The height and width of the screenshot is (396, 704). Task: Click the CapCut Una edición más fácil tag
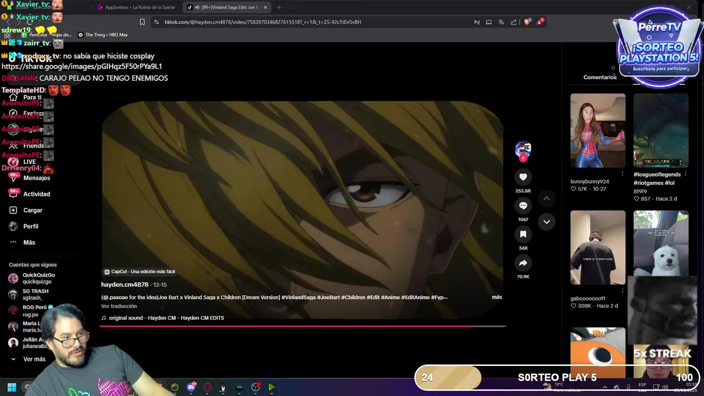tap(140, 272)
